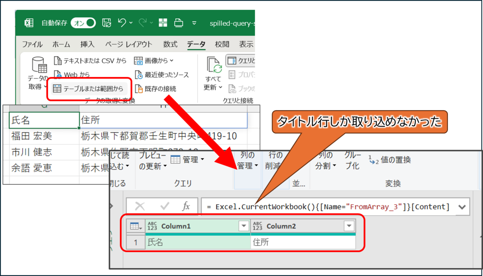Open Column2 filter dropdown arrow

click(x=349, y=226)
